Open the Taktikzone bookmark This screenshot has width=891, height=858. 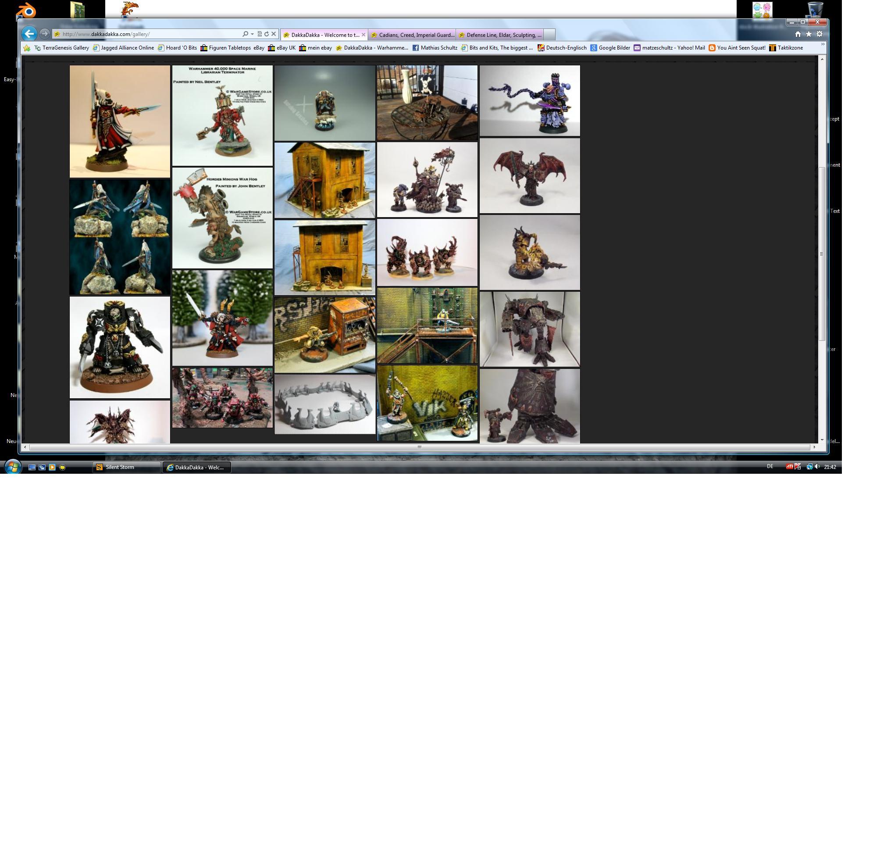point(786,48)
